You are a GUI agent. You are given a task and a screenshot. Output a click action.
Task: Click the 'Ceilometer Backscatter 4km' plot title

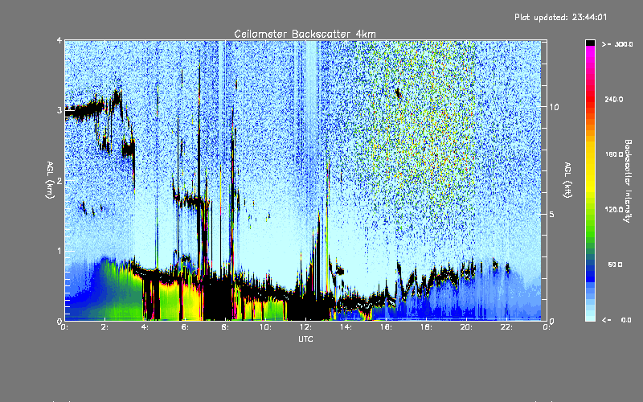305,34
